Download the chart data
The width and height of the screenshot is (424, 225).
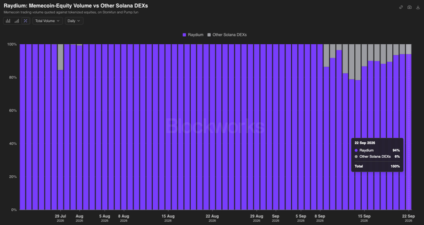418,7
